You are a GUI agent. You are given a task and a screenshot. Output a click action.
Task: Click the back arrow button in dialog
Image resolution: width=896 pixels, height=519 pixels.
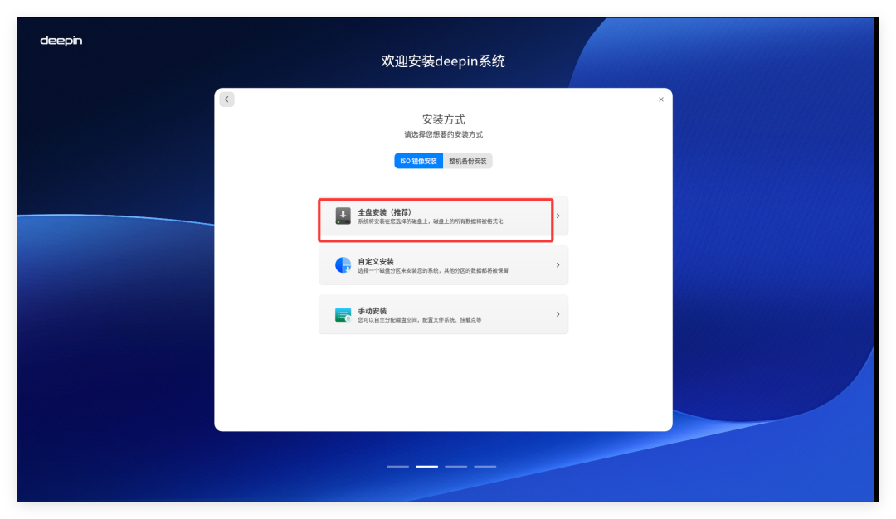(226, 99)
